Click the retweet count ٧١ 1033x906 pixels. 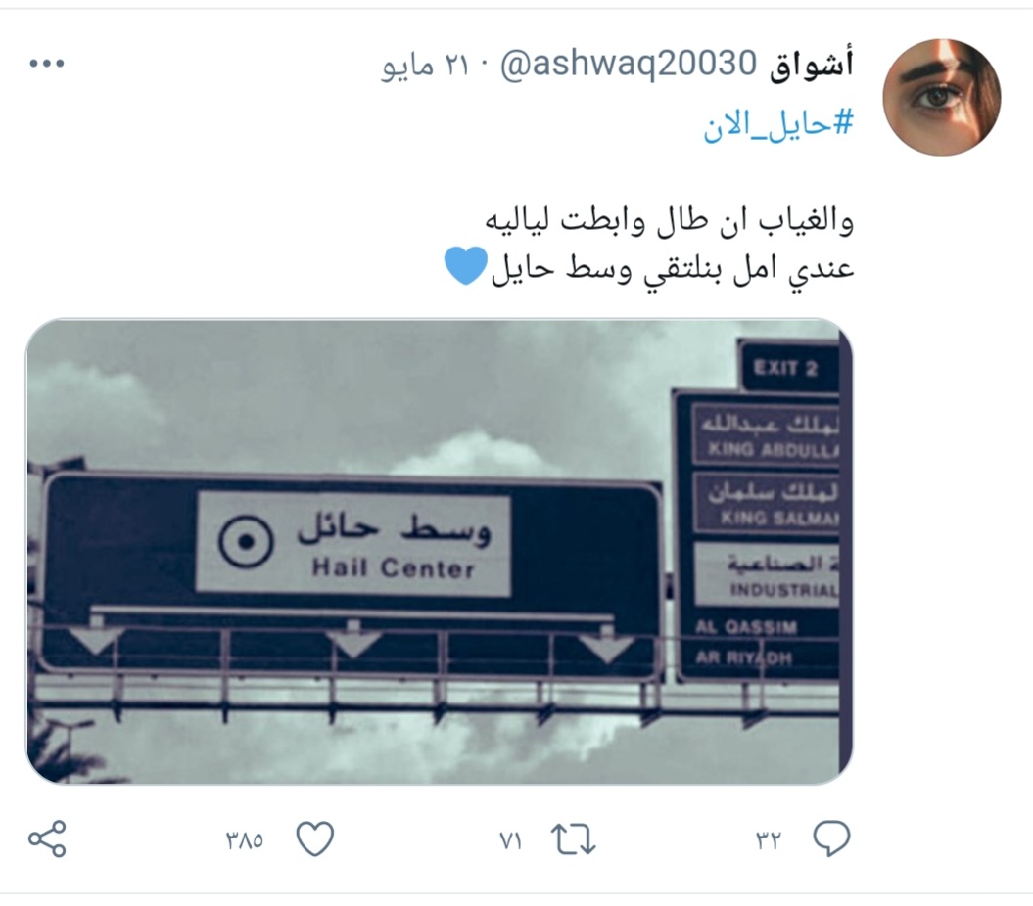[x=510, y=840]
